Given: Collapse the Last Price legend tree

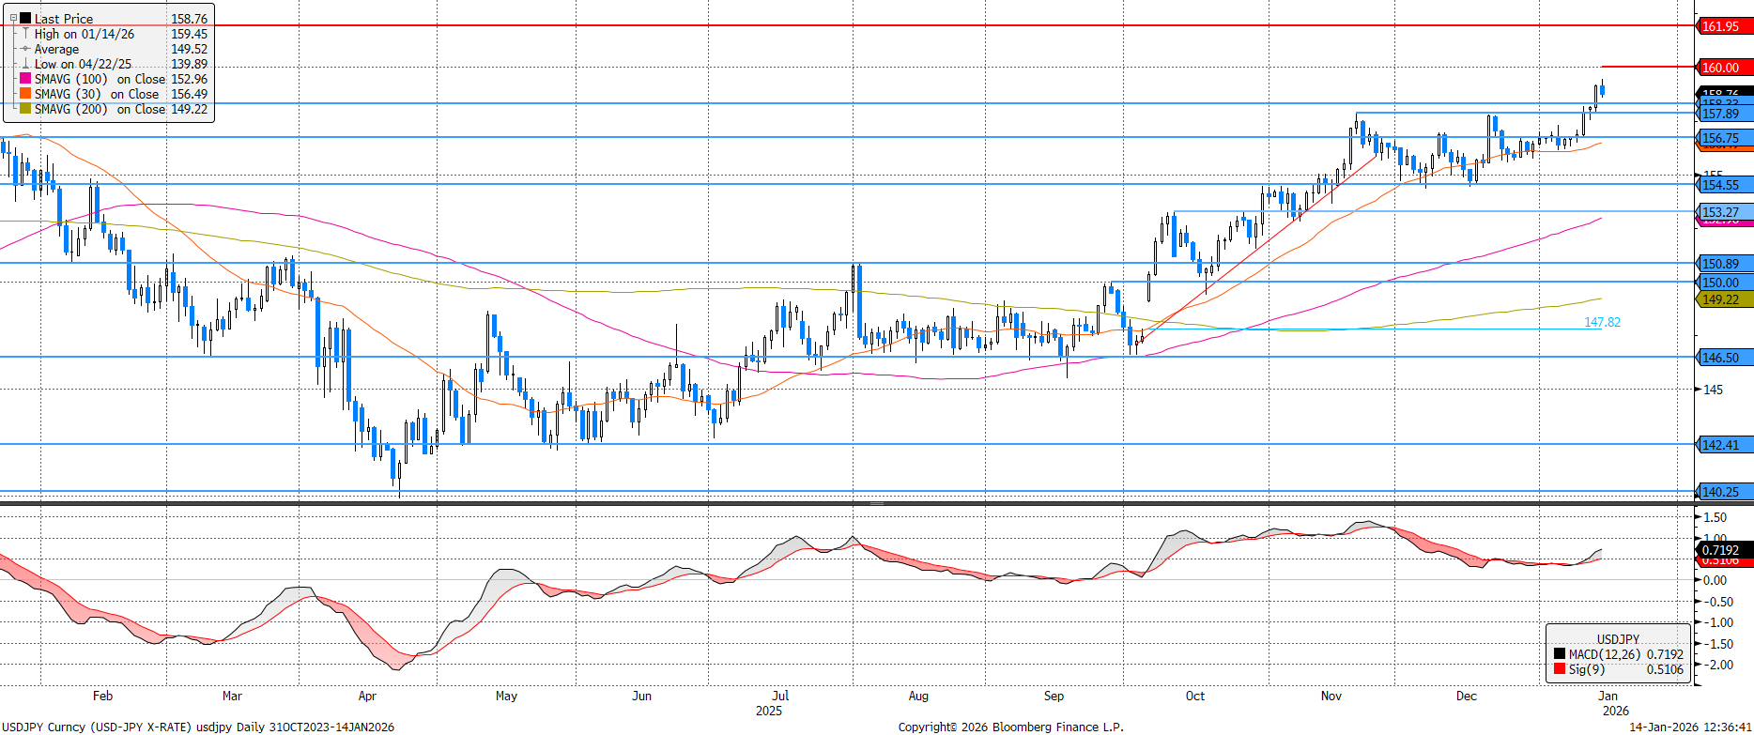Looking at the screenshot, I should pos(13,19).
